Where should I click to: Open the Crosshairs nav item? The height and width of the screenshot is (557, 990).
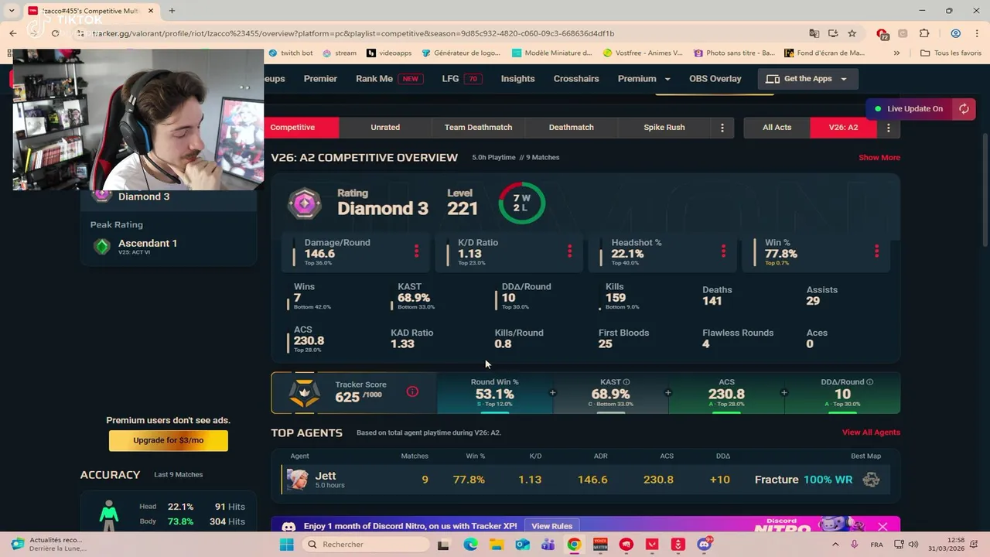tap(576, 79)
